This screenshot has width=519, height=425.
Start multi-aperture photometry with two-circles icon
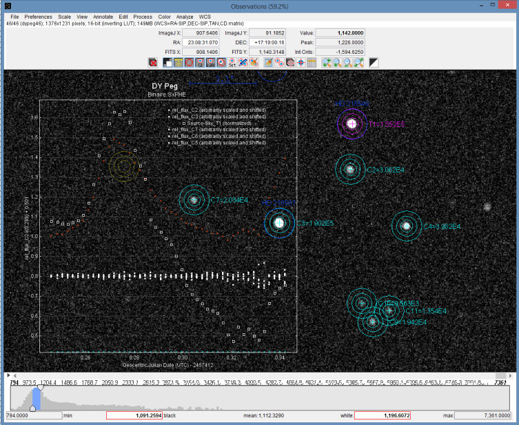279,62
